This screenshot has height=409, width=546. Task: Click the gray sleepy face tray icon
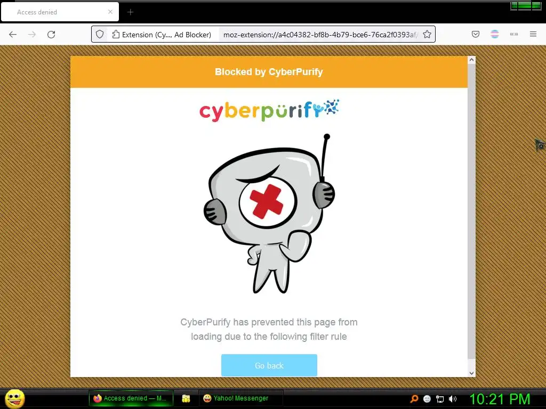427,399
